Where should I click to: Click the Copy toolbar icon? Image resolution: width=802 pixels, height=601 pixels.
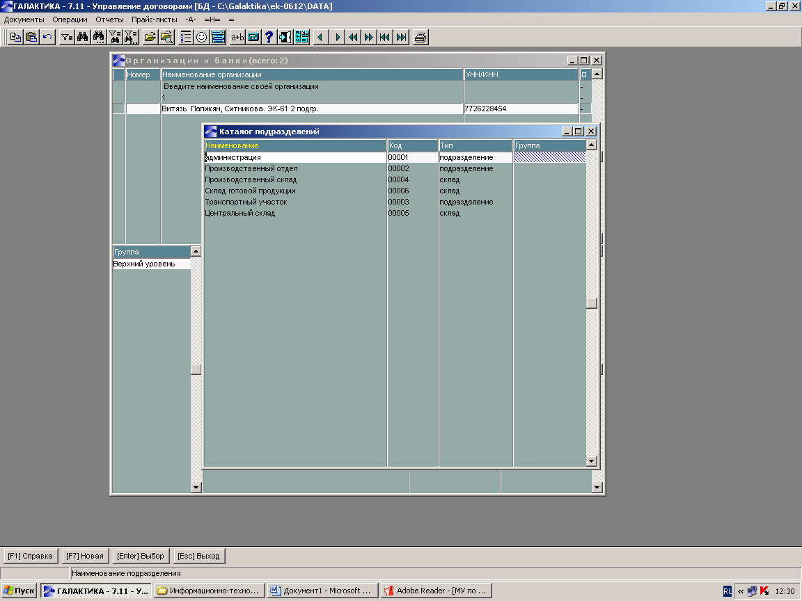click(15, 37)
